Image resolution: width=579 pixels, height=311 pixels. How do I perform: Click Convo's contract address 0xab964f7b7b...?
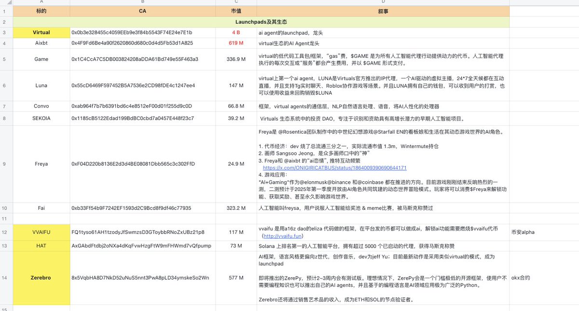[x=132, y=106]
